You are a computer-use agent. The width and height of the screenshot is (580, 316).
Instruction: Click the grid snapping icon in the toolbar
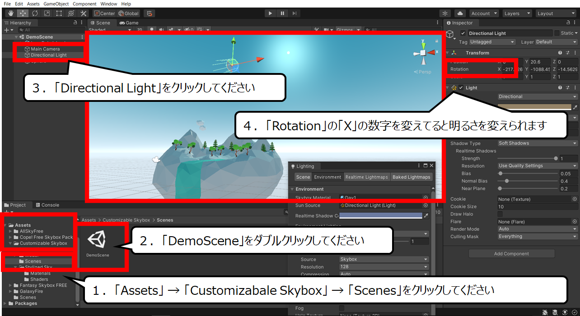pyautogui.click(x=150, y=13)
